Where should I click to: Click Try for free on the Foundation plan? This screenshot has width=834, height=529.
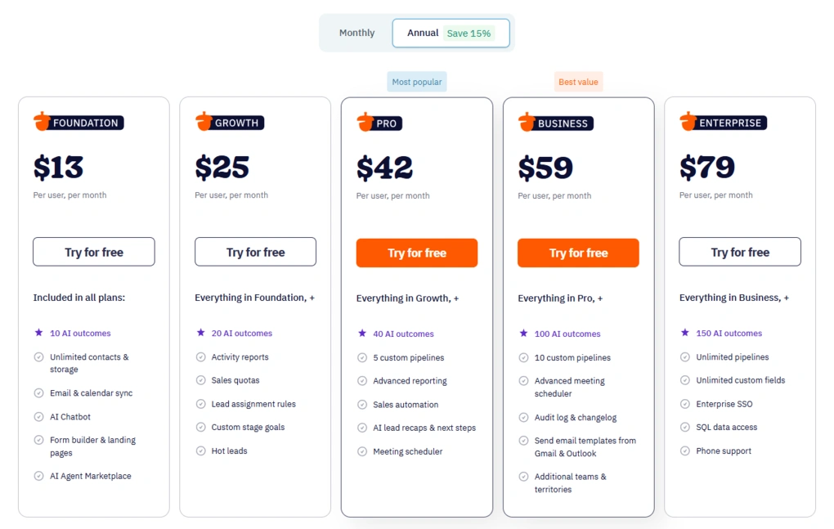click(x=93, y=252)
